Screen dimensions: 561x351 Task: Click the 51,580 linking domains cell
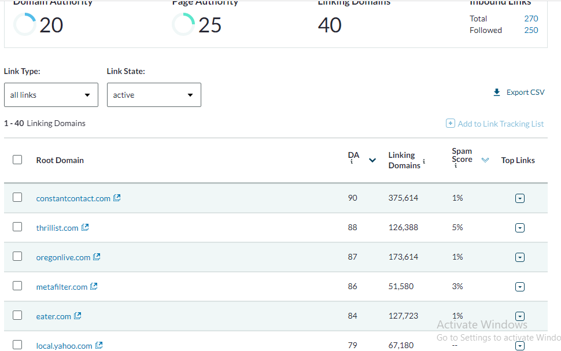[401, 286]
